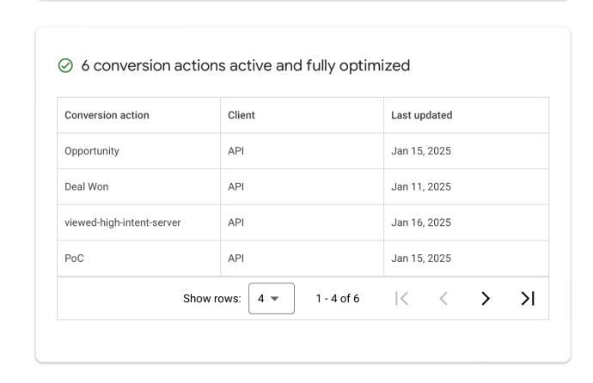Click the 'Show rows:' label

[211, 298]
